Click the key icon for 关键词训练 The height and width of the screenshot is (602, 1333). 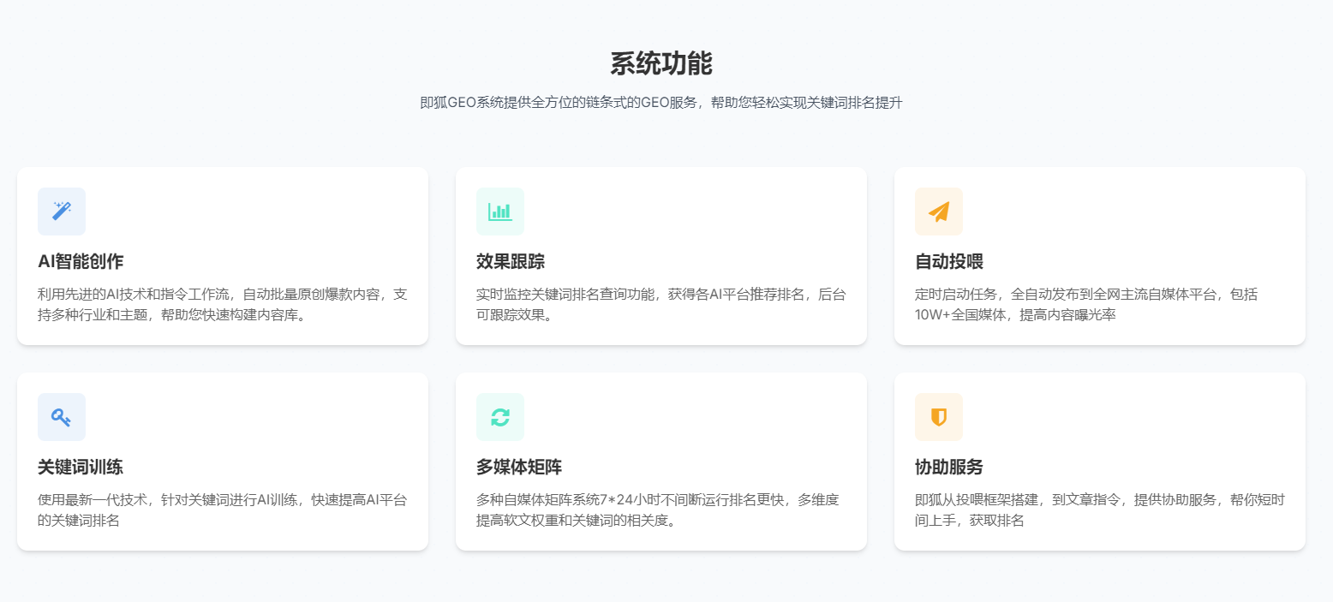pos(61,417)
